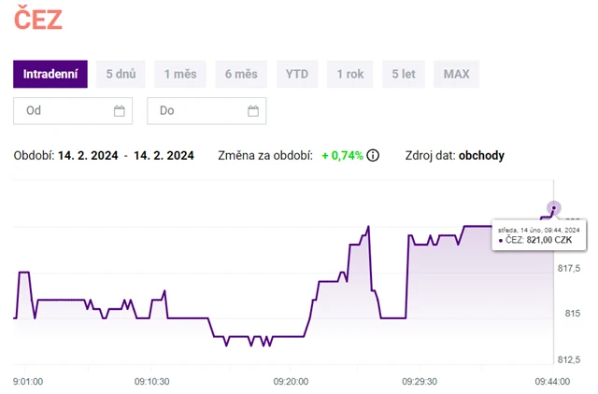
Task: Open calendar icon in the Do field
Action: [252, 111]
